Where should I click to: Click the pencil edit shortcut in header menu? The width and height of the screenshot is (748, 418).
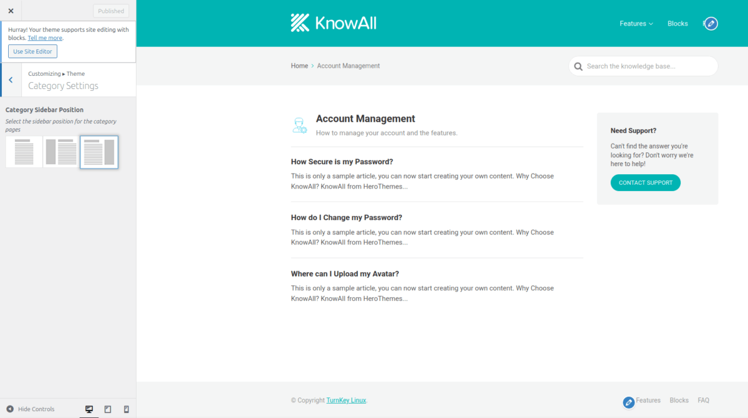coord(711,24)
